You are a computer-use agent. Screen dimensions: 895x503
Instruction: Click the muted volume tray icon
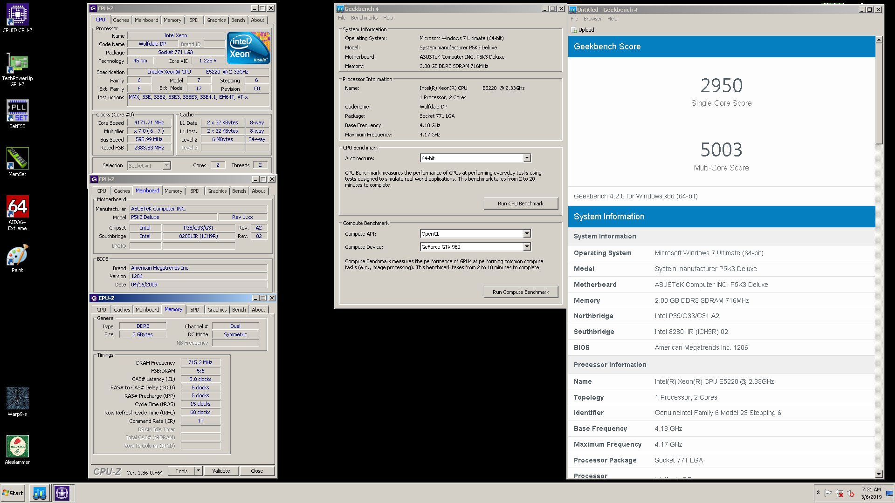tap(851, 493)
